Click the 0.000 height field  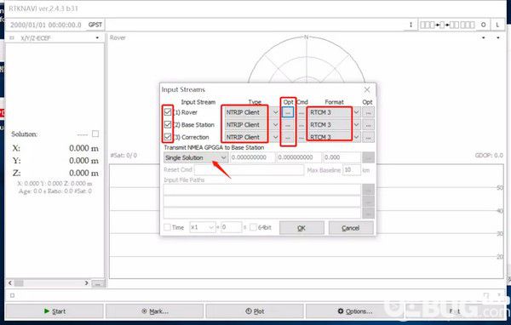pyautogui.click(x=342, y=157)
